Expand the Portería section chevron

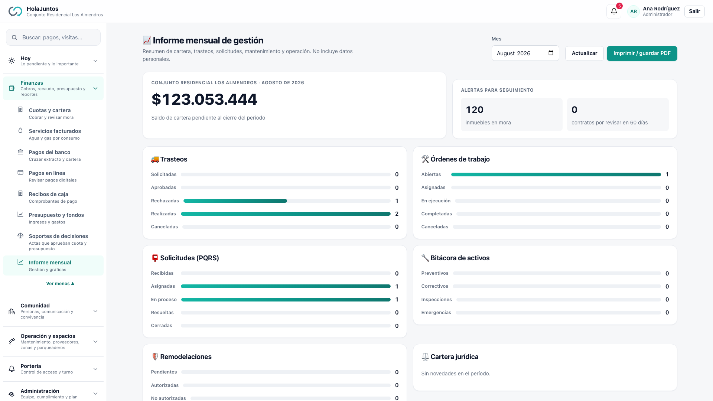point(95,369)
